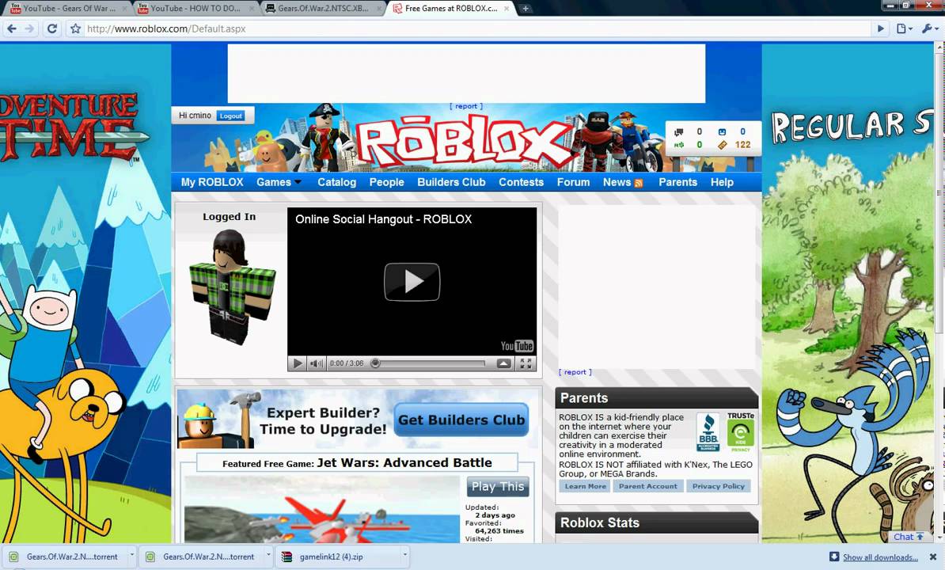The height and width of the screenshot is (570, 945).
Task: Close the downloads bar
Action: [933, 557]
